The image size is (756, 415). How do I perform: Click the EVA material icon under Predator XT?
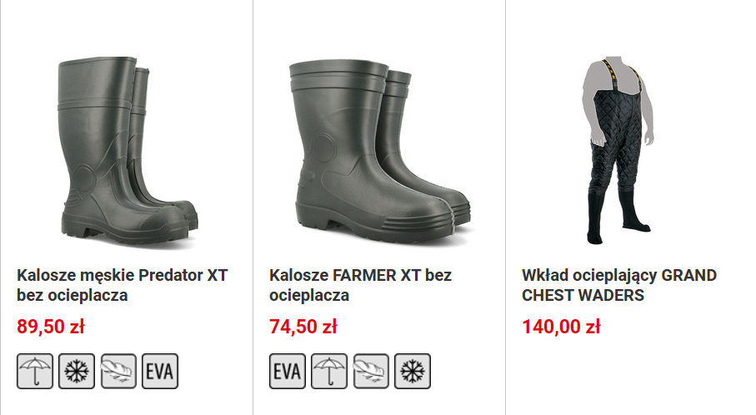(x=160, y=371)
